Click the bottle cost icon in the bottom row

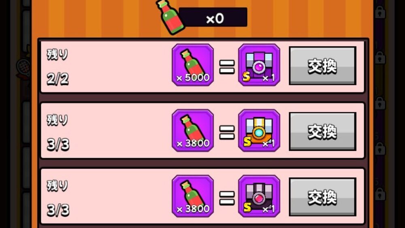tap(193, 196)
